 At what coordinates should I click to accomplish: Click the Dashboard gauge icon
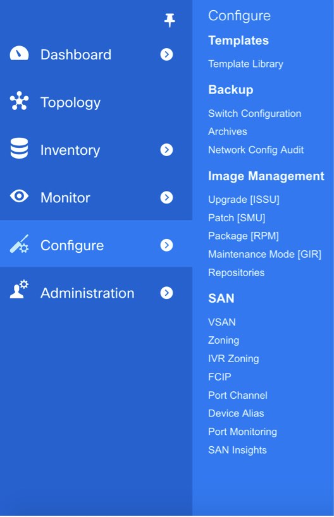point(19,53)
